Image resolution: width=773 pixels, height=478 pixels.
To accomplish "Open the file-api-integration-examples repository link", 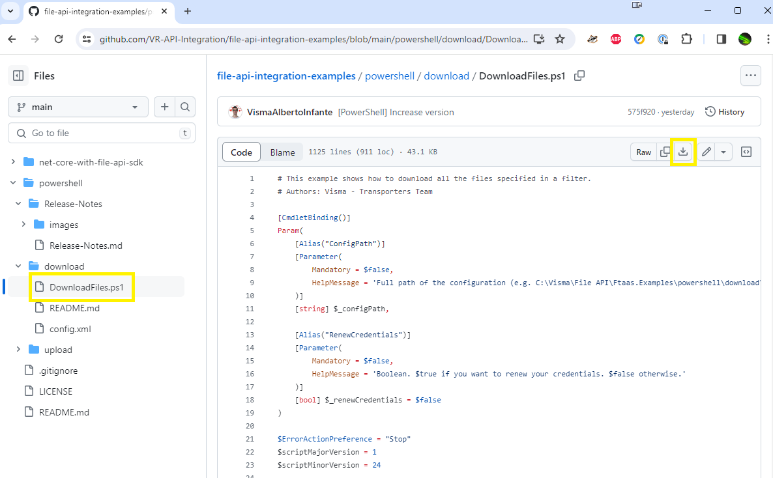I will [x=286, y=76].
